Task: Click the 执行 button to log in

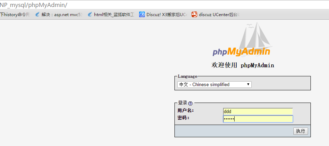Action: pos(300,131)
